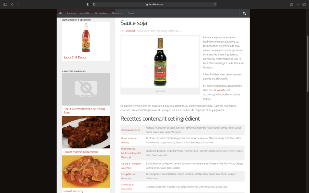The width and height of the screenshot is (309, 193).
Task: Click the lucullent.com address bar
Action: 154,4
